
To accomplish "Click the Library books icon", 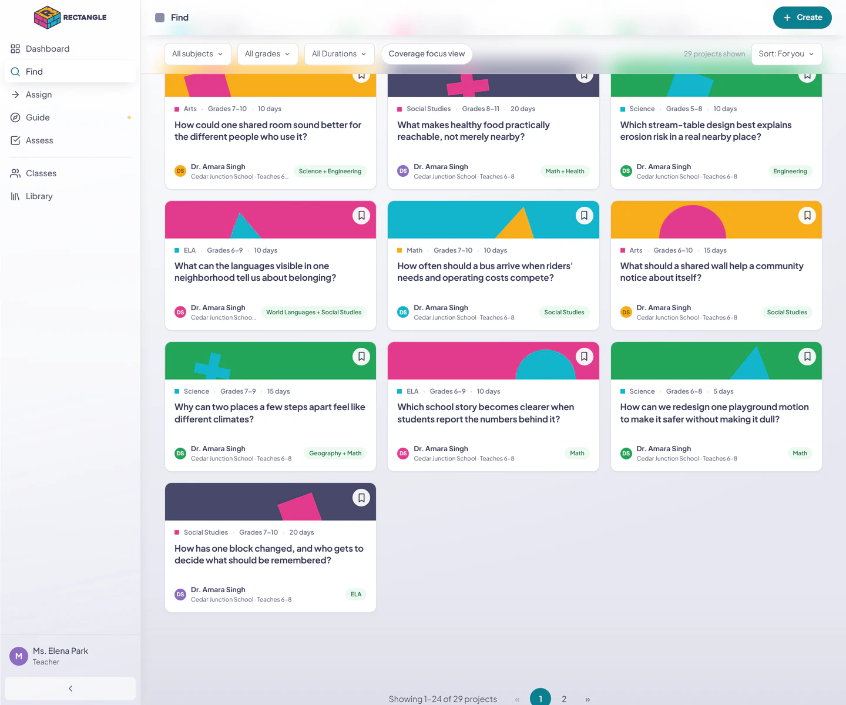I will click(x=15, y=196).
